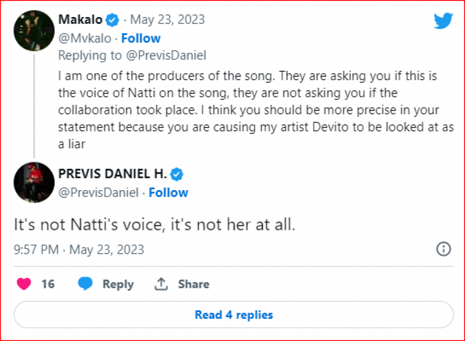The image size is (465, 341).
Task: Click the Makalo display name
Action: point(80,20)
